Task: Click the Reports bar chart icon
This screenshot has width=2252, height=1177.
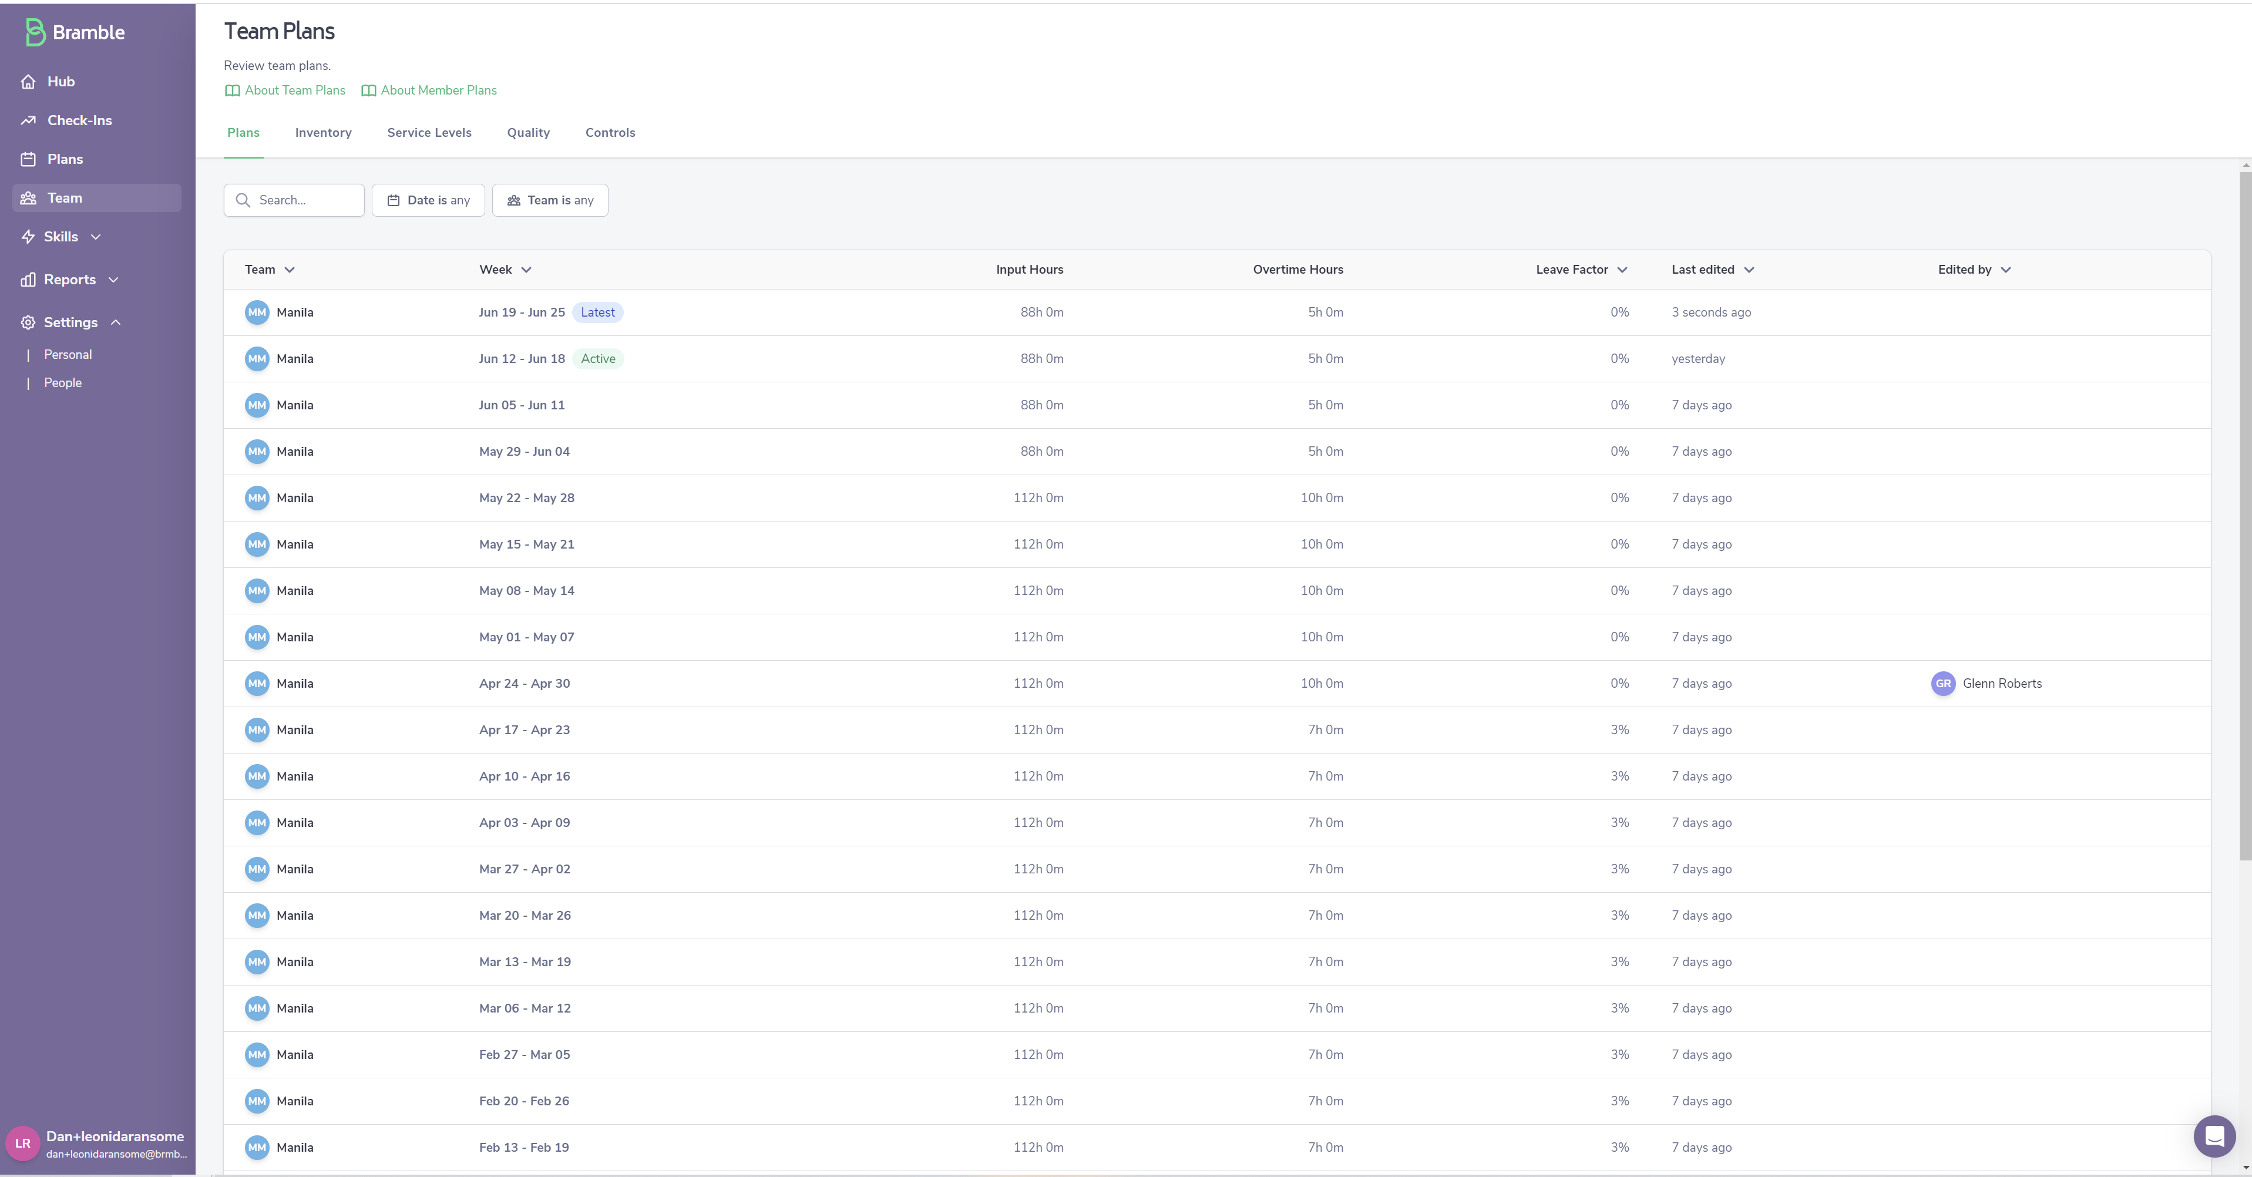Action: coord(29,280)
